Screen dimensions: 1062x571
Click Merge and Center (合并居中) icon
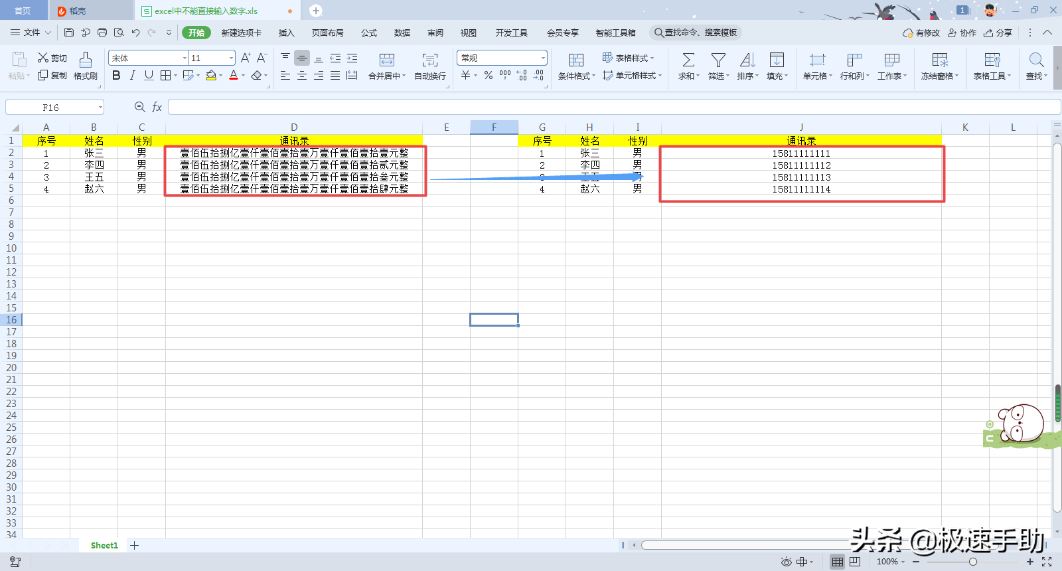click(387, 60)
